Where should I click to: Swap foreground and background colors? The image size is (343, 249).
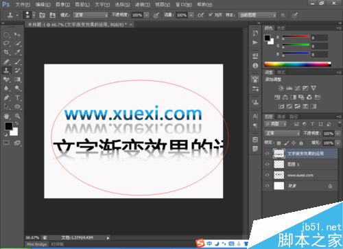click(x=16, y=123)
